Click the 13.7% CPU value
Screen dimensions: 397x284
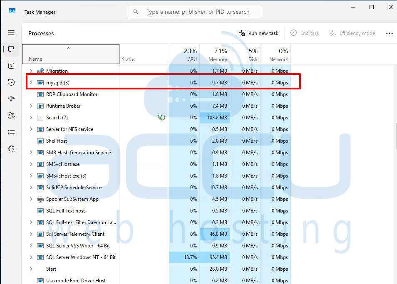pos(191,257)
